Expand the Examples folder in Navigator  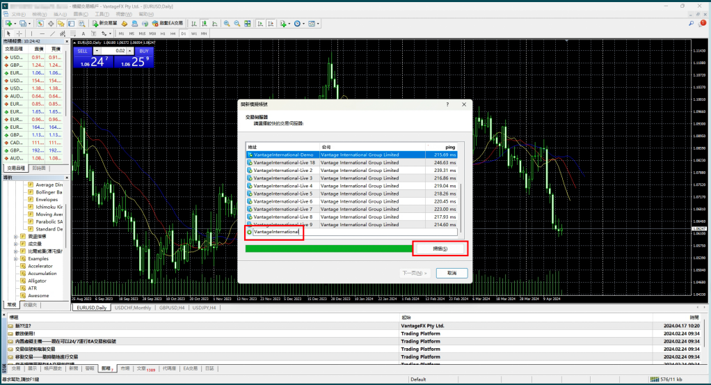pos(15,258)
